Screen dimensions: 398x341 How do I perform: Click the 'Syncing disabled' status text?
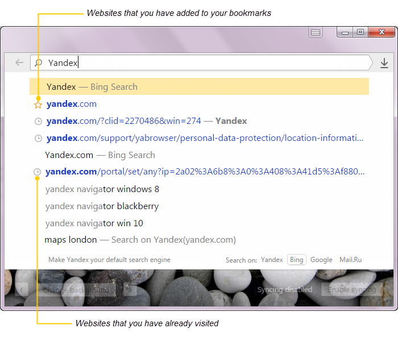[285, 289]
